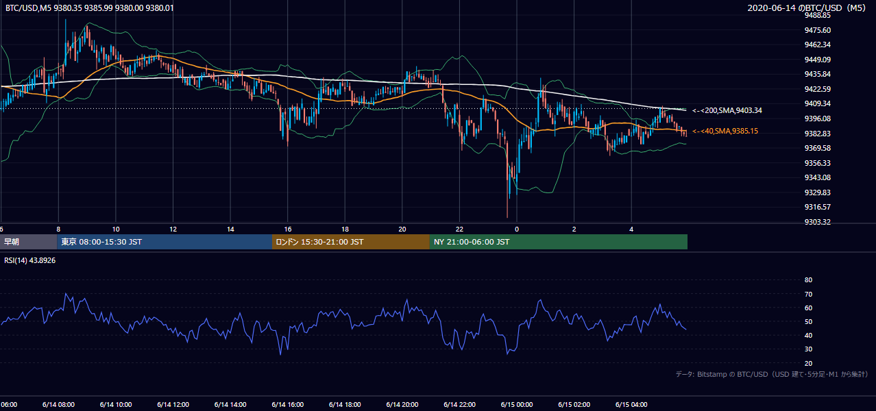Click the NY 21:00-06:00 JST session bar
Viewport: 876px width, 411px height.
pos(559,242)
